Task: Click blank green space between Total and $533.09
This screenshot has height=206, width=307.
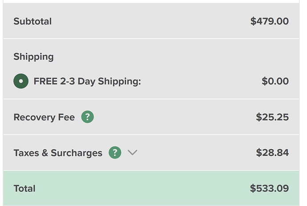Action: point(142,189)
